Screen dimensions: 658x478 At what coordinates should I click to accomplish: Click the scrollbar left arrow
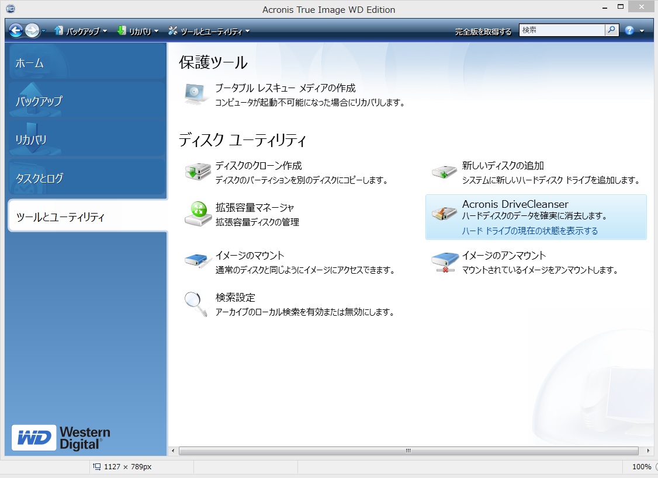point(173,451)
